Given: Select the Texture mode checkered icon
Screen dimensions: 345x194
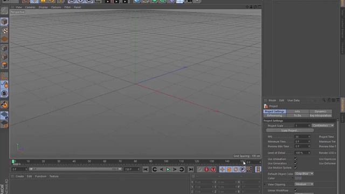Looking at the screenshot, I should pos(4,30).
